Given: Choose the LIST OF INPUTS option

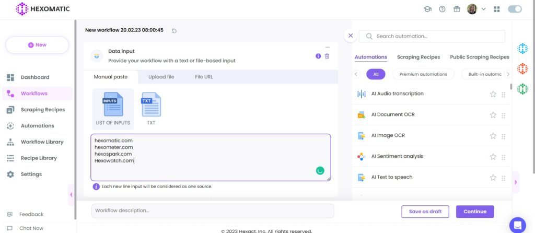Looking at the screenshot, I should click(113, 109).
